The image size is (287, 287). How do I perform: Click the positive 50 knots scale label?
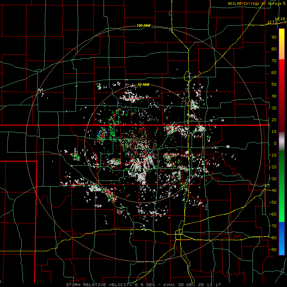coord(274,85)
